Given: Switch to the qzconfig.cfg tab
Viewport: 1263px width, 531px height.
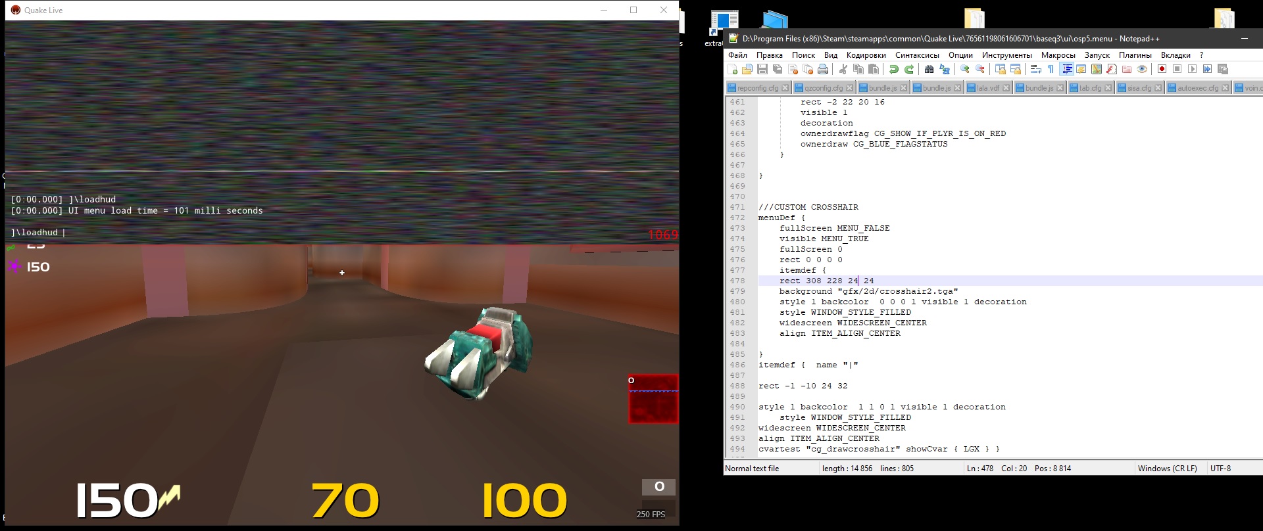Looking at the screenshot, I should pos(824,88).
